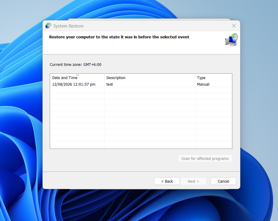Click the 'Manual' type cell

[203, 84]
